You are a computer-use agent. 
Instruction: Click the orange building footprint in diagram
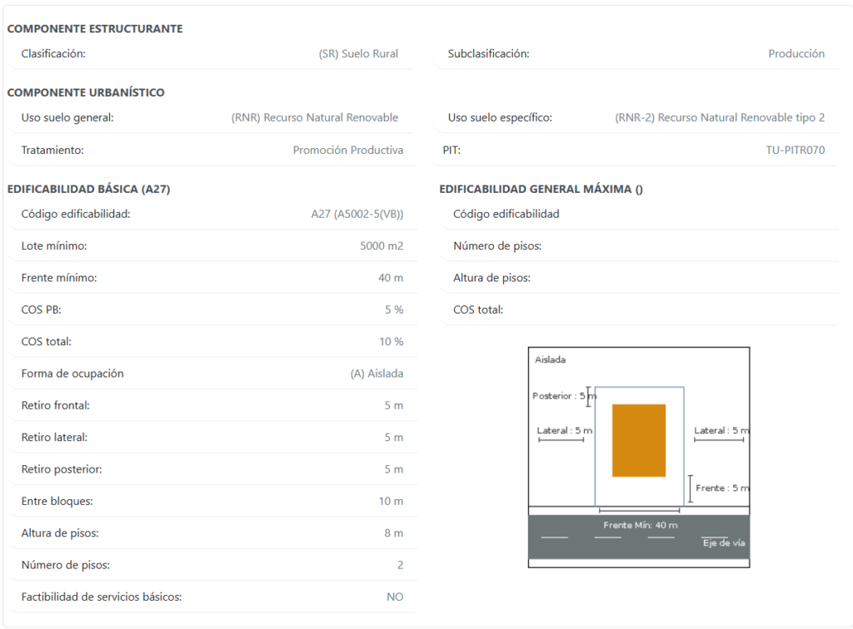(x=639, y=440)
